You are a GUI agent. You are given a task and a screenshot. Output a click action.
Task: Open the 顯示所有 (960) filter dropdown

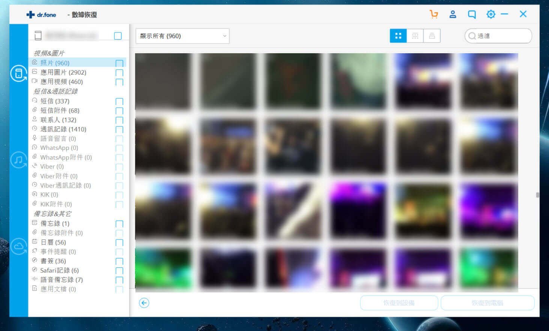coord(182,36)
